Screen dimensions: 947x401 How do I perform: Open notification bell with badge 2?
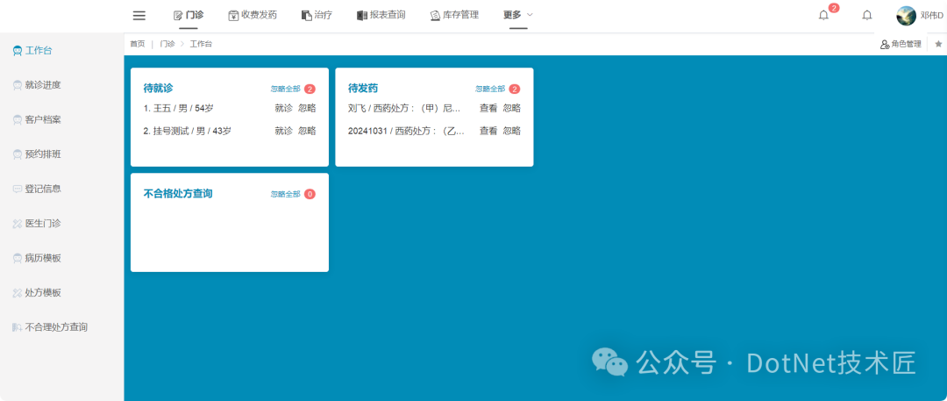click(x=823, y=15)
